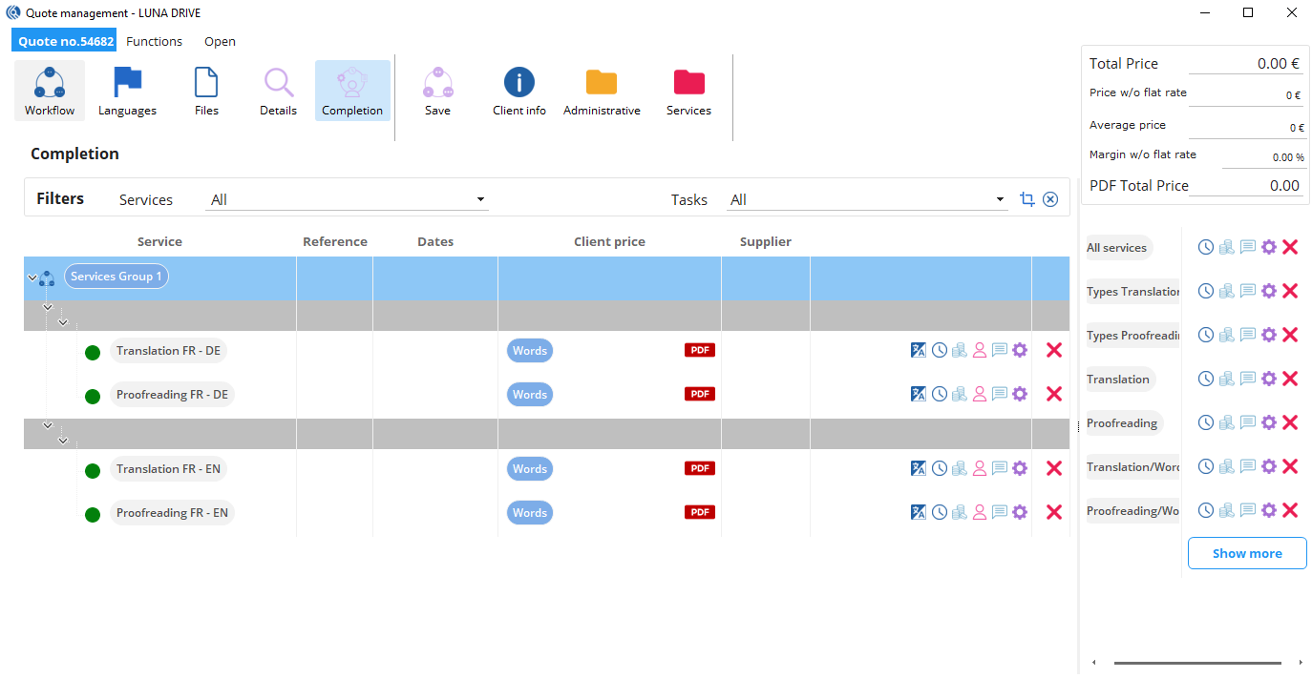Toggle Words unit on Translation FR - EN
The image size is (1312, 678).
point(529,469)
